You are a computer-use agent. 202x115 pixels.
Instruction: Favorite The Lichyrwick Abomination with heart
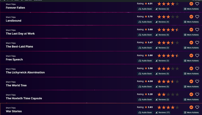coord(197,69)
